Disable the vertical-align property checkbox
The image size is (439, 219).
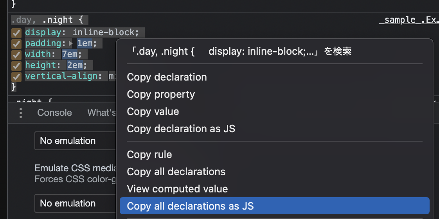pyautogui.click(x=16, y=76)
